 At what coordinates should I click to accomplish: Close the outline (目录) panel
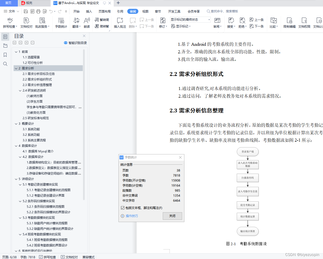click(84, 36)
